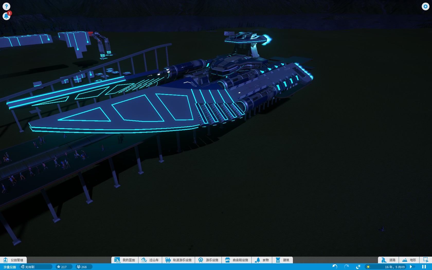Open the 道路 paths tab
Screen dimensions: 432x270
tap(388, 260)
